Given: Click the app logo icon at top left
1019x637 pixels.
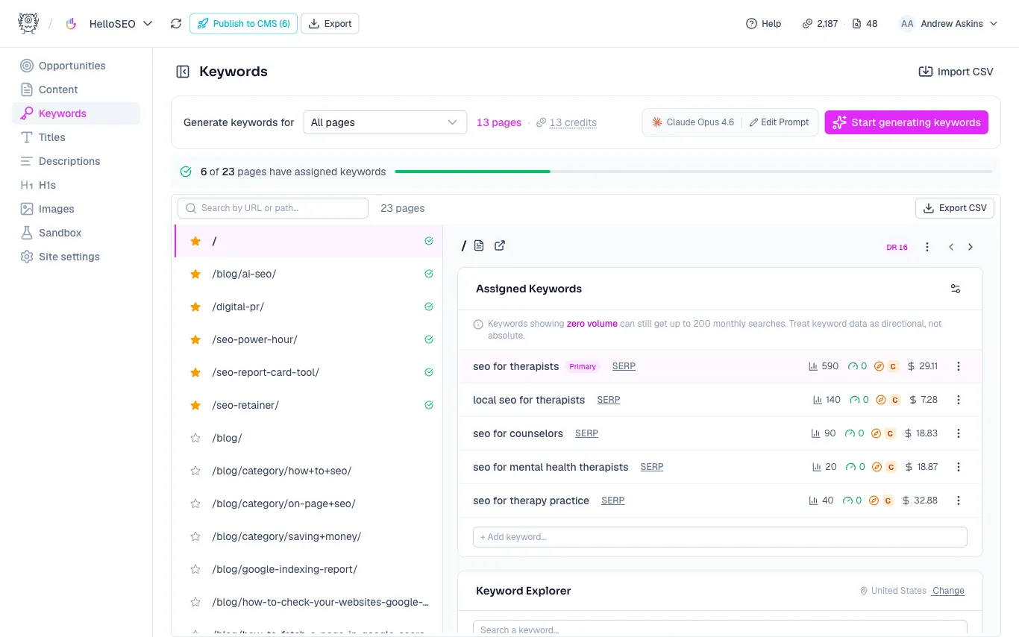Looking at the screenshot, I should click(x=28, y=23).
